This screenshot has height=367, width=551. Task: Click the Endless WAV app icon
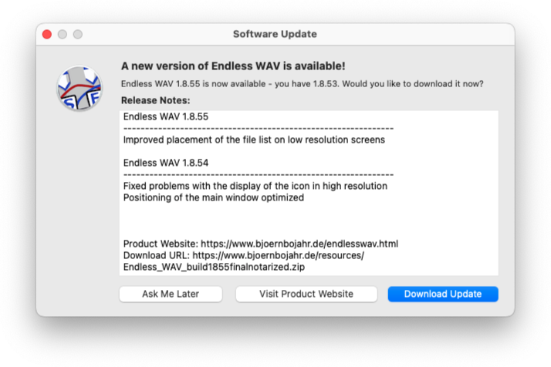(x=79, y=88)
